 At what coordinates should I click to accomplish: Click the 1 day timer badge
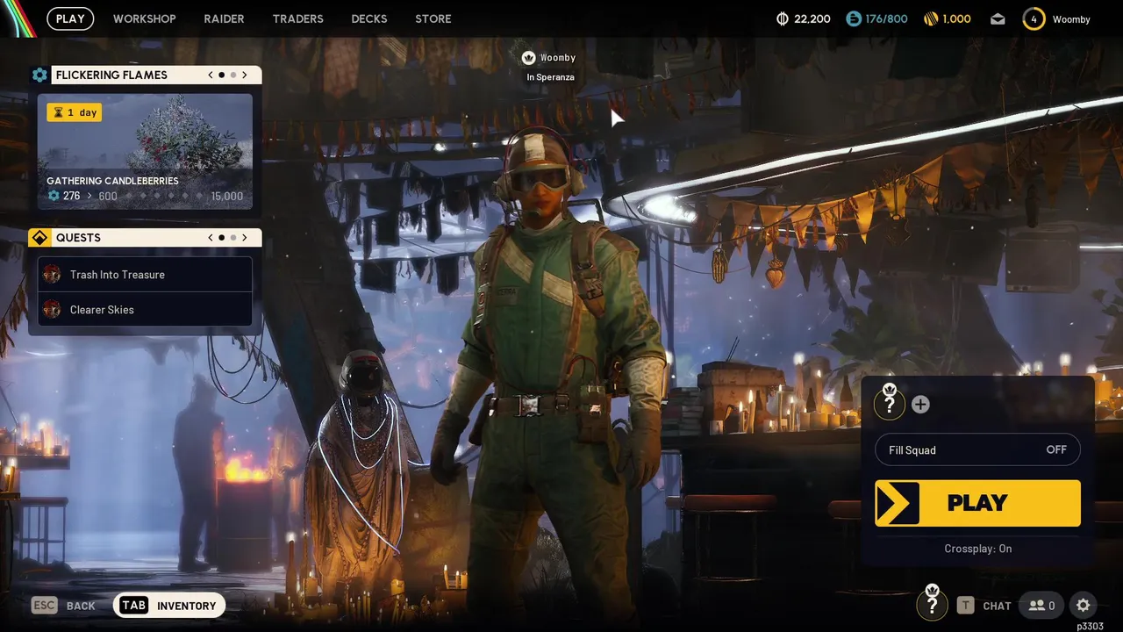click(75, 112)
